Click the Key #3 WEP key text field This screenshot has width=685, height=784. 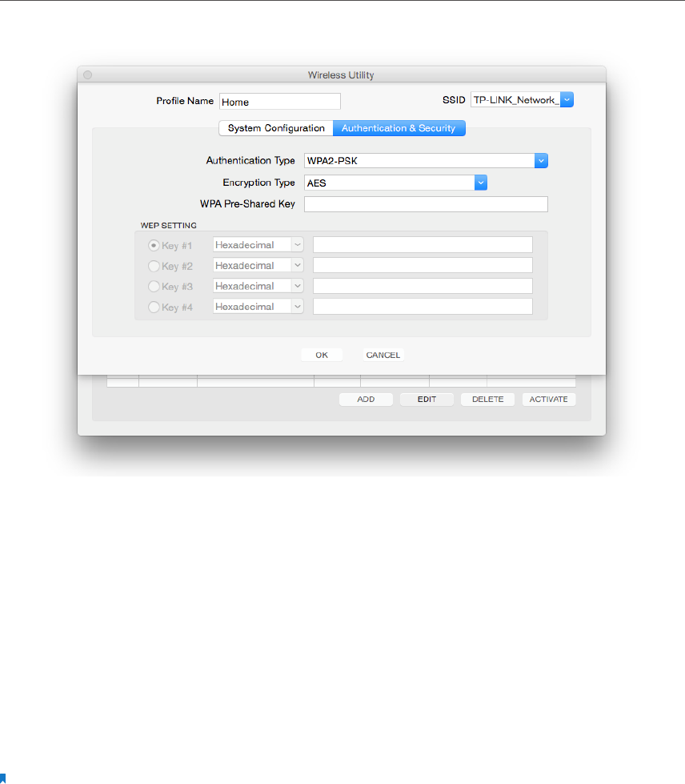(x=423, y=286)
